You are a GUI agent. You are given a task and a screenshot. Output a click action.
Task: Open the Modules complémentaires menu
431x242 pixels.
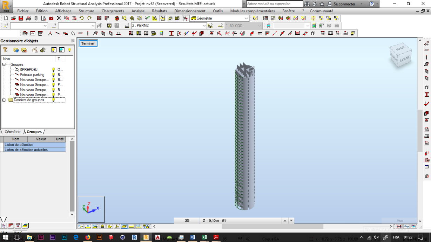[252, 11]
